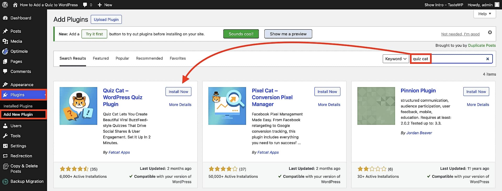The image size is (502, 191).
Task: Open Fatcat Apps author link under Quiz Cat
Action: point(119,152)
